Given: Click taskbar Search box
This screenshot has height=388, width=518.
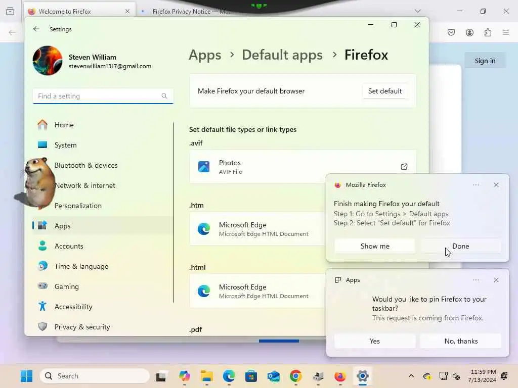Looking at the screenshot, I should point(95,376).
